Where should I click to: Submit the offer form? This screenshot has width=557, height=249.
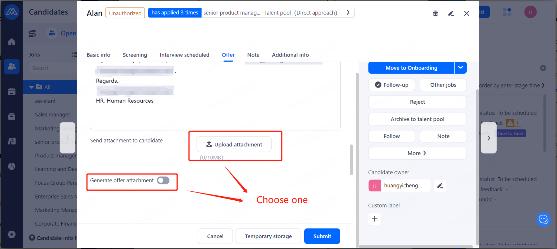322,236
